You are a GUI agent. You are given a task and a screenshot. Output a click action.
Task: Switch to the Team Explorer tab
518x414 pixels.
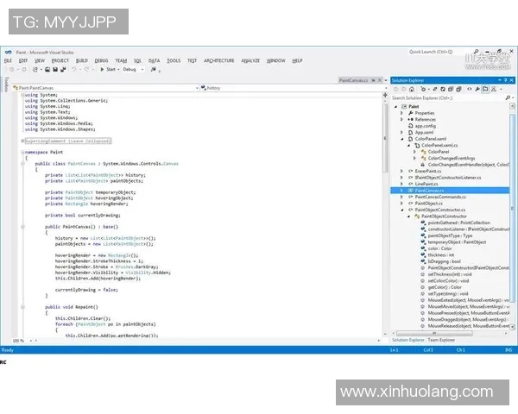[x=441, y=340]
